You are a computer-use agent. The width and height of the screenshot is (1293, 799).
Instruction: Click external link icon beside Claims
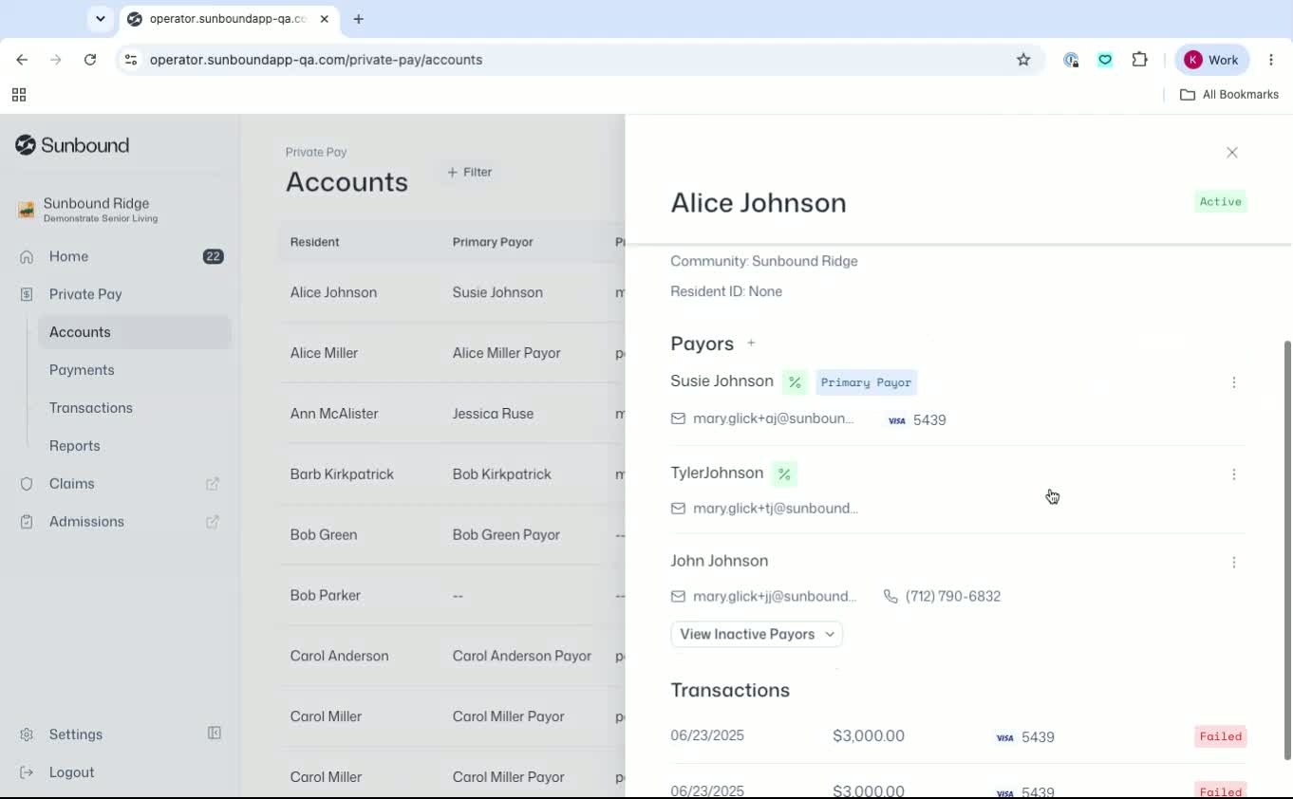click(x=213, y=484)
